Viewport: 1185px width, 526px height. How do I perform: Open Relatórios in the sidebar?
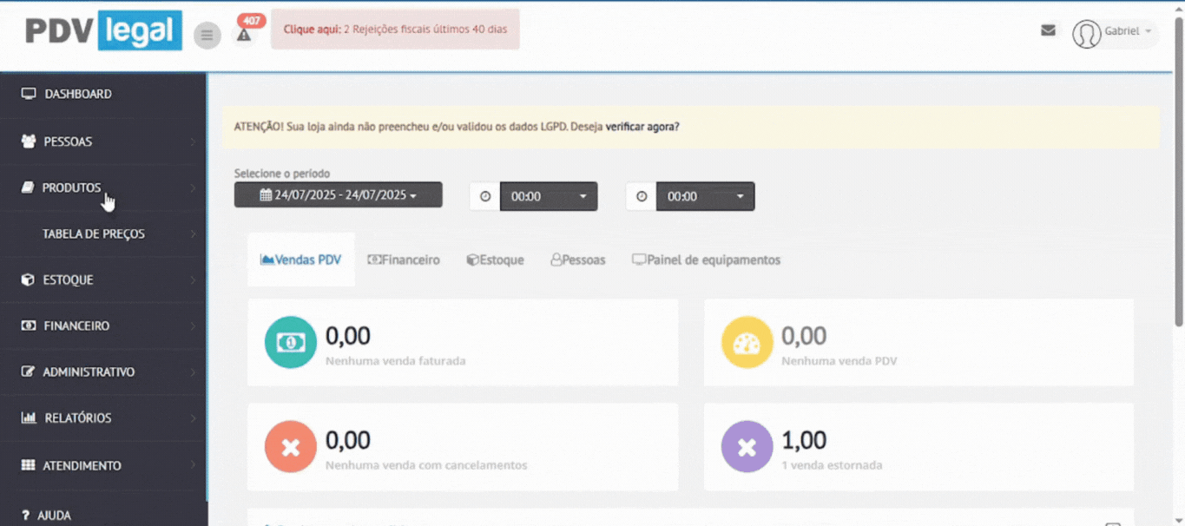77,418
